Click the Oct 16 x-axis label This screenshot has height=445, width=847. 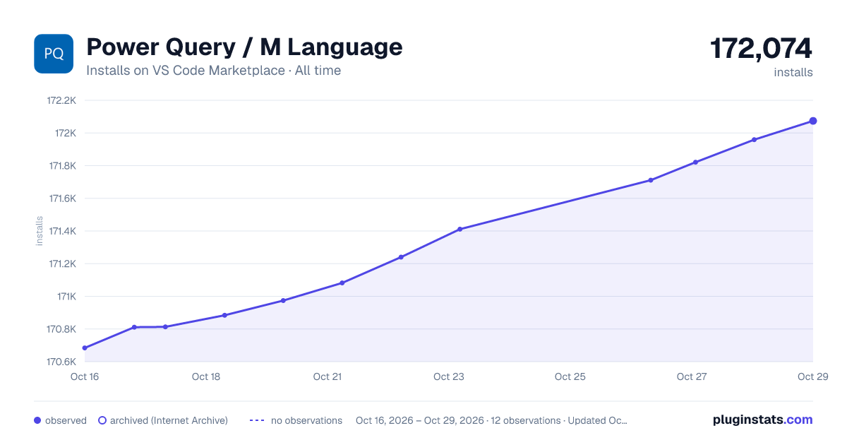(85, 376)
